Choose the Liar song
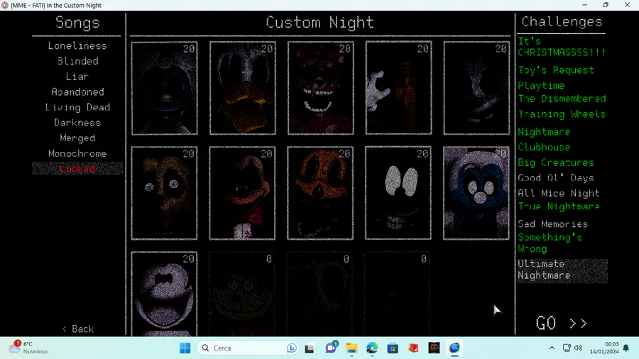 77,77
